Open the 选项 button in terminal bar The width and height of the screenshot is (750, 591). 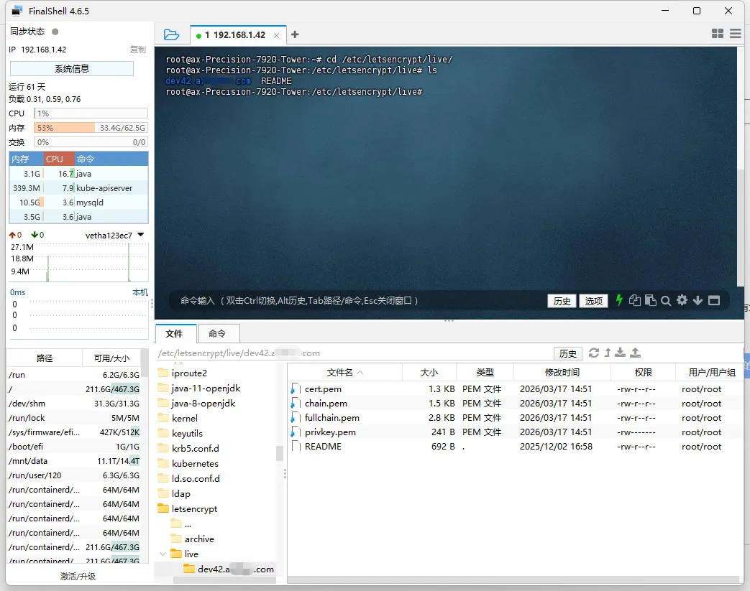pos(593,301)
